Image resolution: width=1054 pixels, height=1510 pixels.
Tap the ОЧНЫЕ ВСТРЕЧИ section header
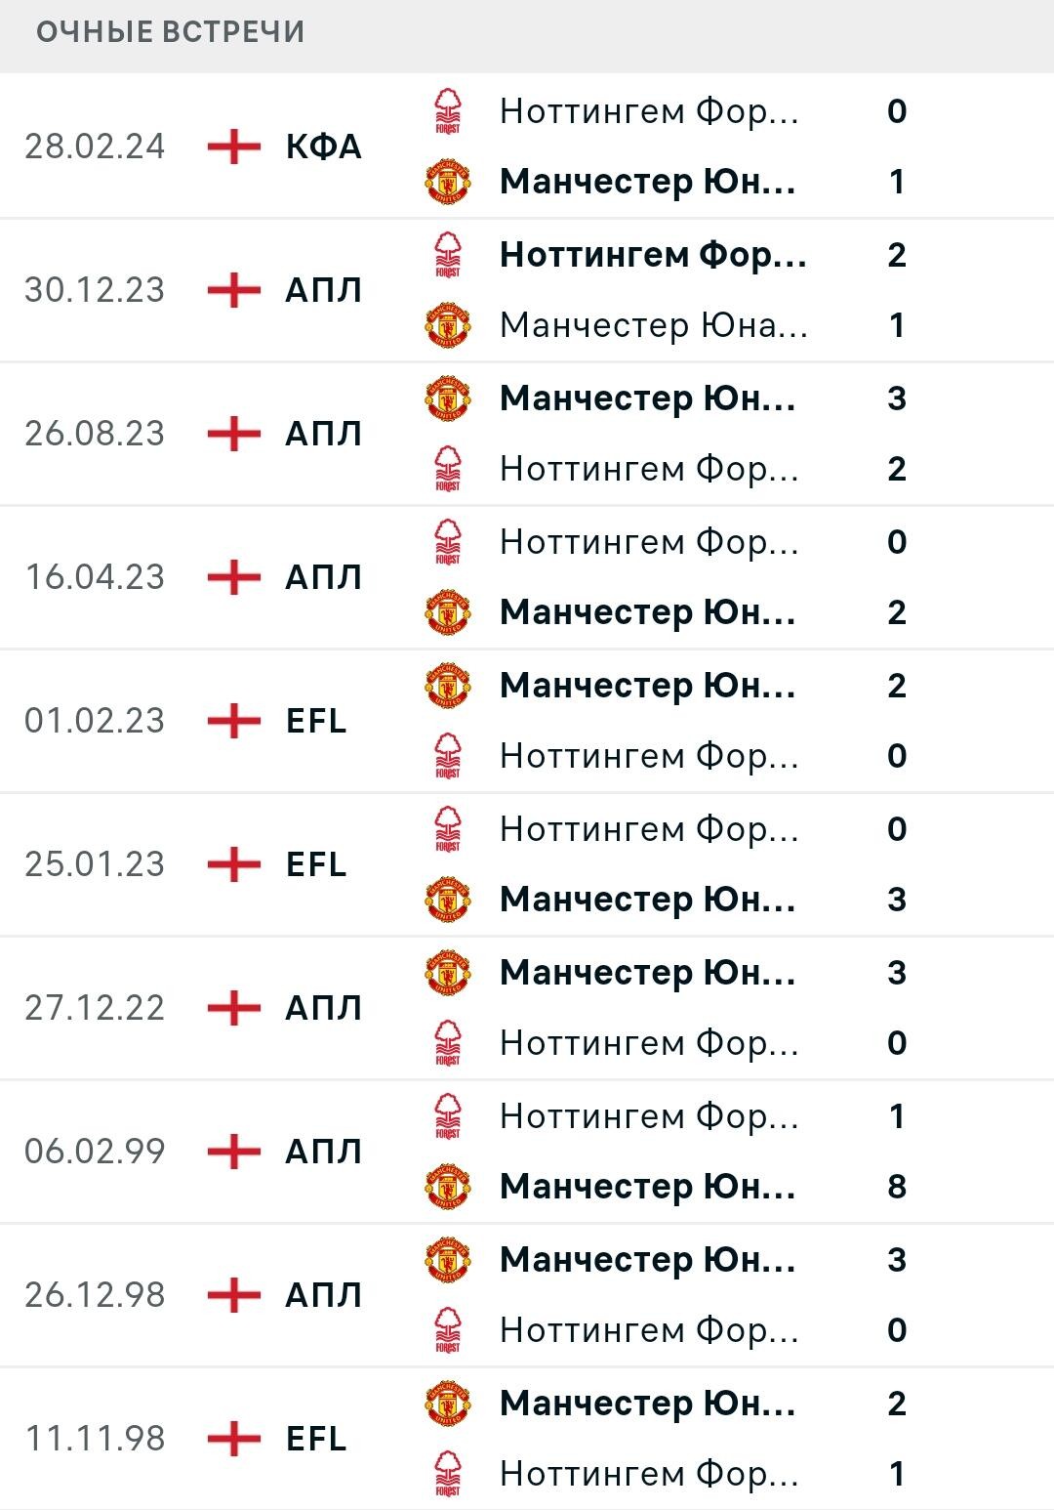tap(171, 32)
